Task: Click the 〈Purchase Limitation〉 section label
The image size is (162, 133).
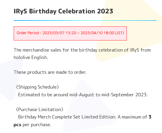Action: click(x=39, y=110)
